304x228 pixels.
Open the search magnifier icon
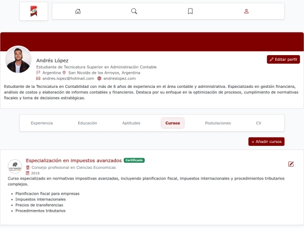tap(134, 11)
